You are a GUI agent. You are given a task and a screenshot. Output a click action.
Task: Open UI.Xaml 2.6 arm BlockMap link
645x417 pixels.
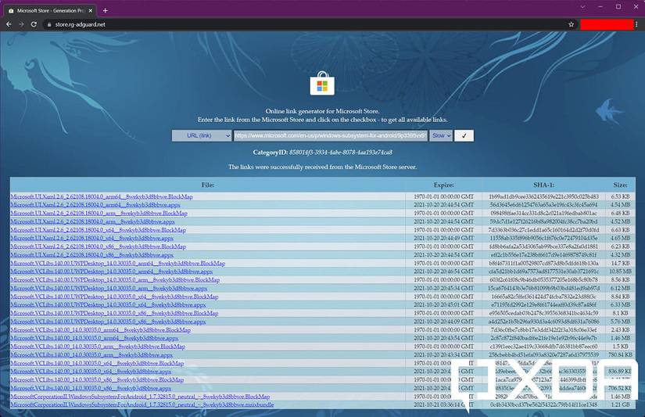coord(99,214)
